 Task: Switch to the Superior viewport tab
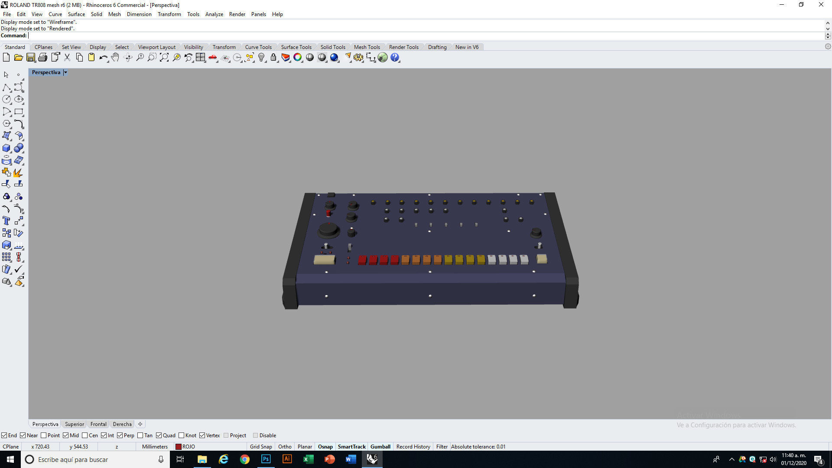(x=75, y=424)
